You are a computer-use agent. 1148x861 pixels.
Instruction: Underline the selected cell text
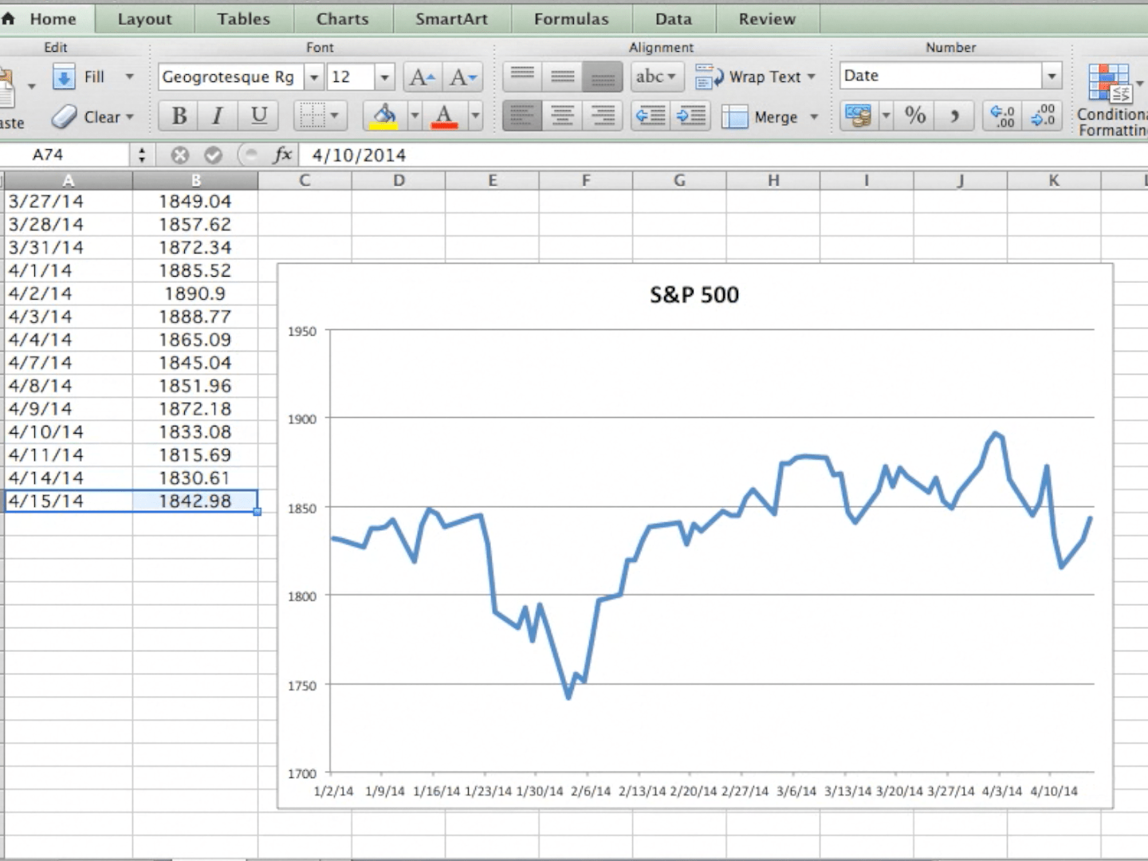[257, 116]
